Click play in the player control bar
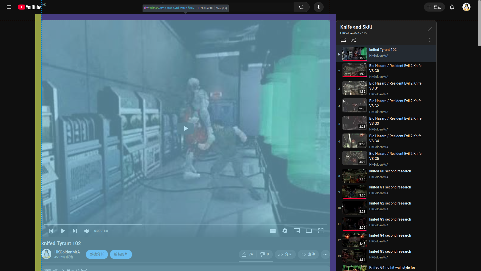Viewport: 481px width, 271px height. pos(63,231)
